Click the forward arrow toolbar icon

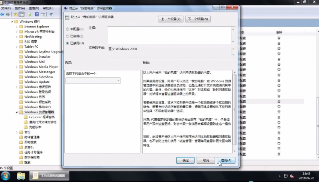point(8,14)
